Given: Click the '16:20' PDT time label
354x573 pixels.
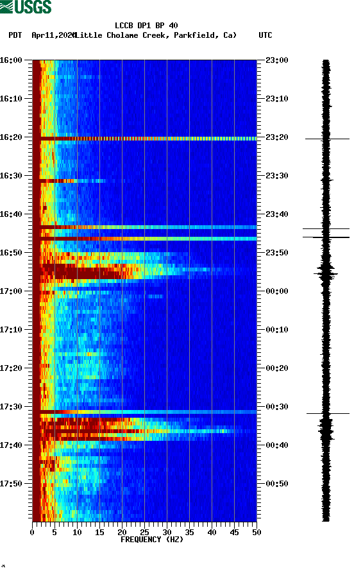Looking at the screenshot, I should click(x=11, y=137).
